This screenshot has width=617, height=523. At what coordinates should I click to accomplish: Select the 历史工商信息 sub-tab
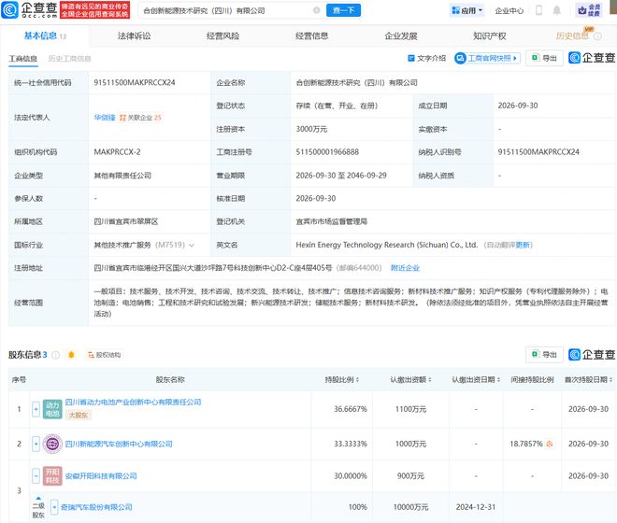tap(70, 59)
